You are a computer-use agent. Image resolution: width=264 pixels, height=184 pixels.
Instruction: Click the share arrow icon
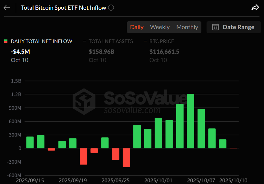255,8
